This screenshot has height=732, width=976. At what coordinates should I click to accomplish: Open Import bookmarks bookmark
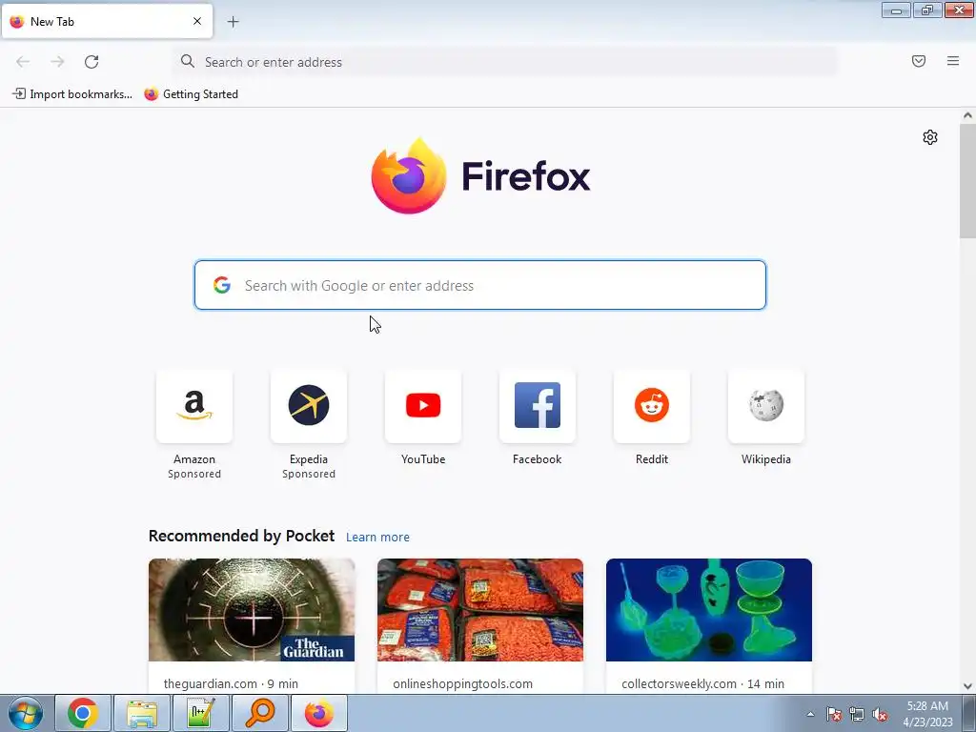(x=72, y=94)
